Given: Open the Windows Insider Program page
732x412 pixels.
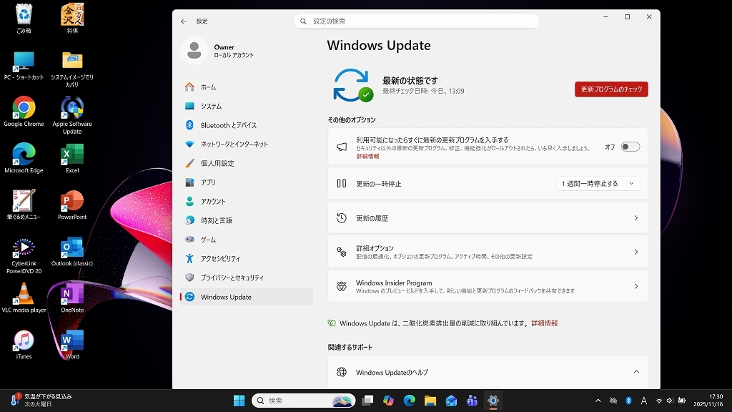Looking at the screenshot, I should (488, 286).
